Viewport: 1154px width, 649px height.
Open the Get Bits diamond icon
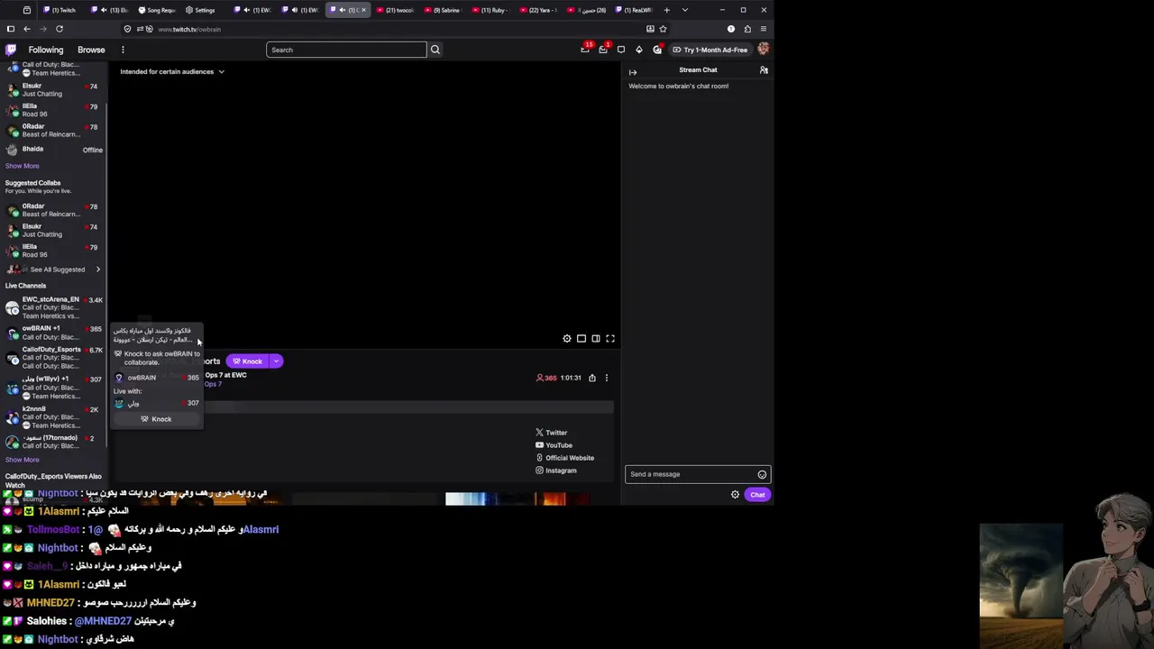(639, 50)
